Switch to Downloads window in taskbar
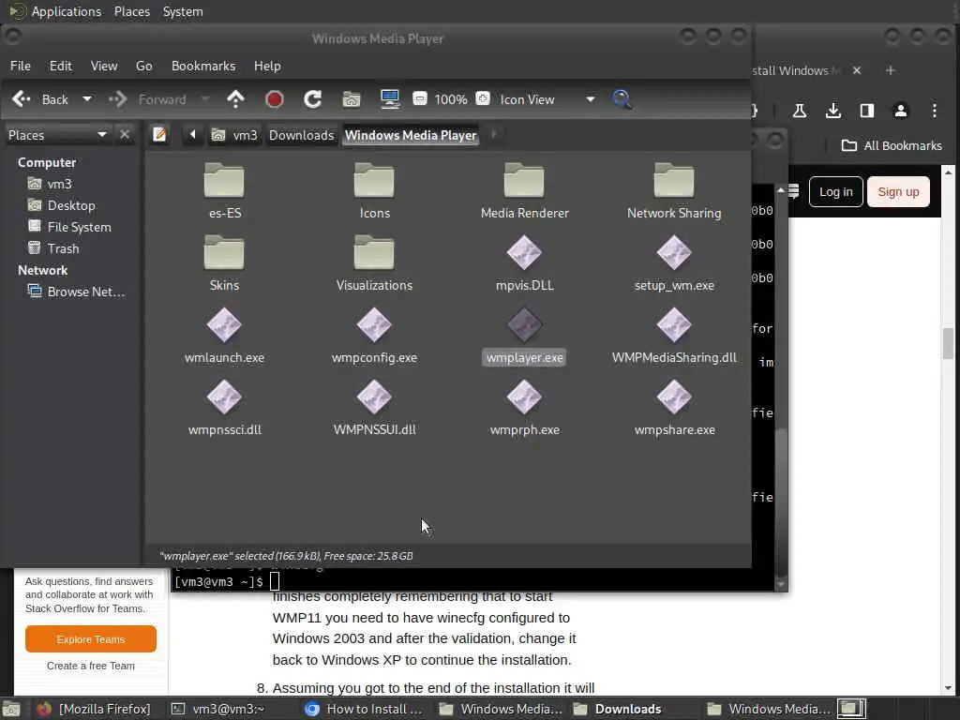This screenshot has height=720, width=960. tap(619, 709)
